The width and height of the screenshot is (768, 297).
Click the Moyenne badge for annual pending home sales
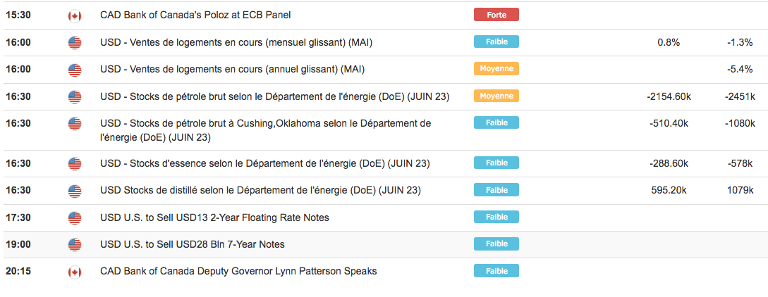[496, 69]
